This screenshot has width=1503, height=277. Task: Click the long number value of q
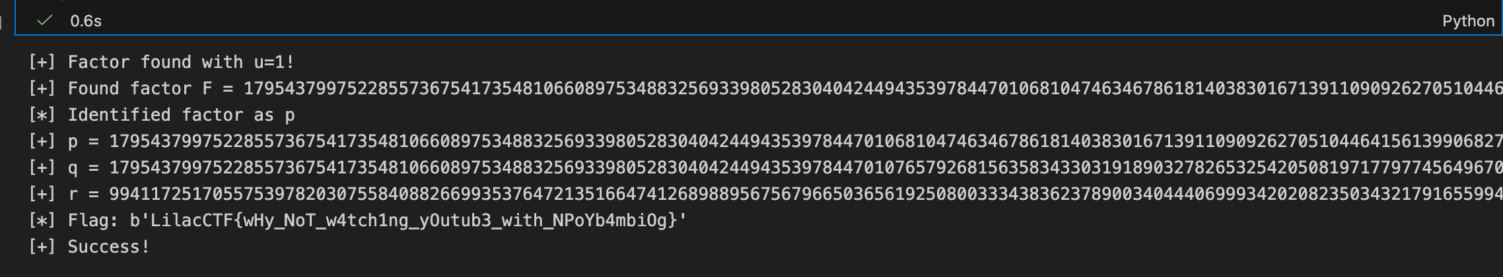click(x=806, y=168)
